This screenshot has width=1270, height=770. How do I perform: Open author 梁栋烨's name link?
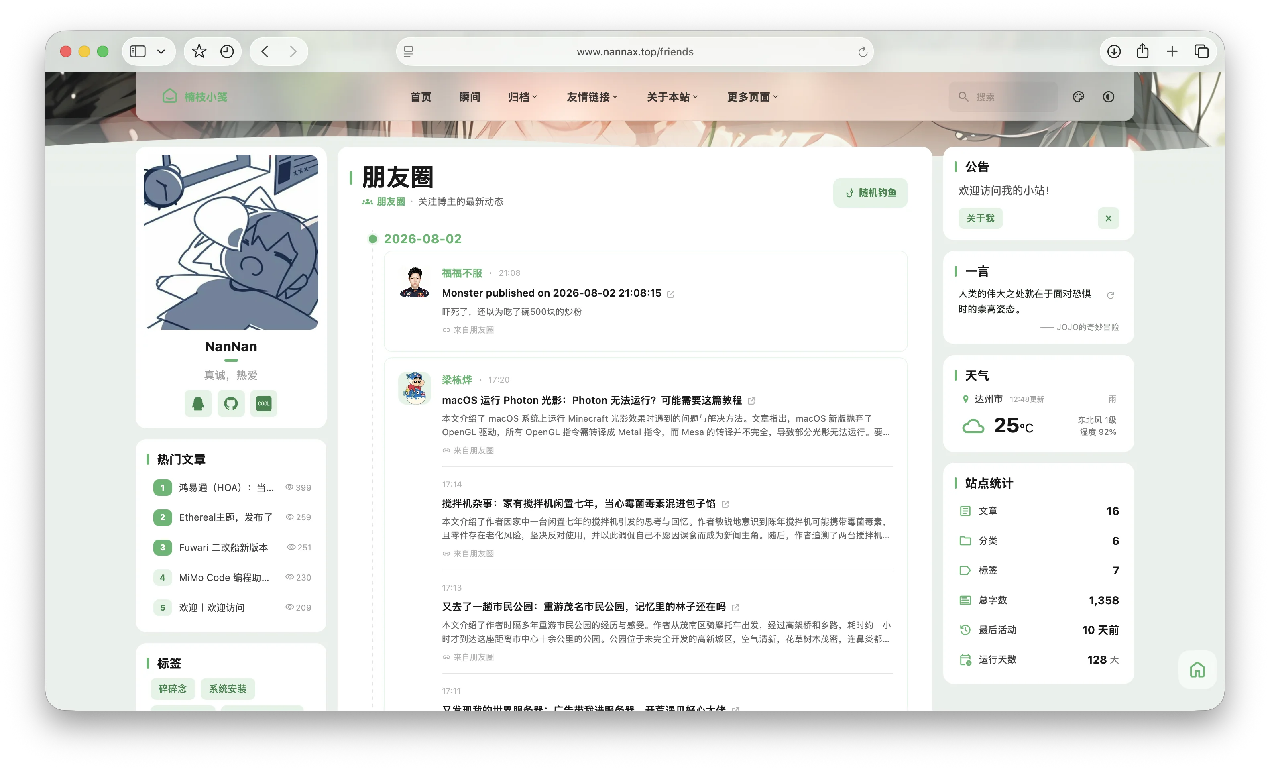coord(457,380)
